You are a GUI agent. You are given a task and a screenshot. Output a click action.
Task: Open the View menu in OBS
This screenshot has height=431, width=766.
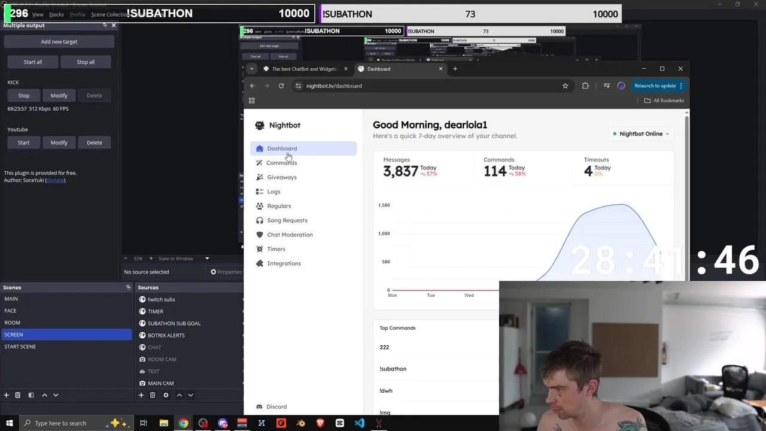point(38,14)
